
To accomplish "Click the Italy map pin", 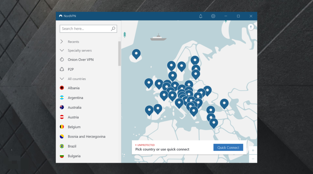I will tap(179, 103).
